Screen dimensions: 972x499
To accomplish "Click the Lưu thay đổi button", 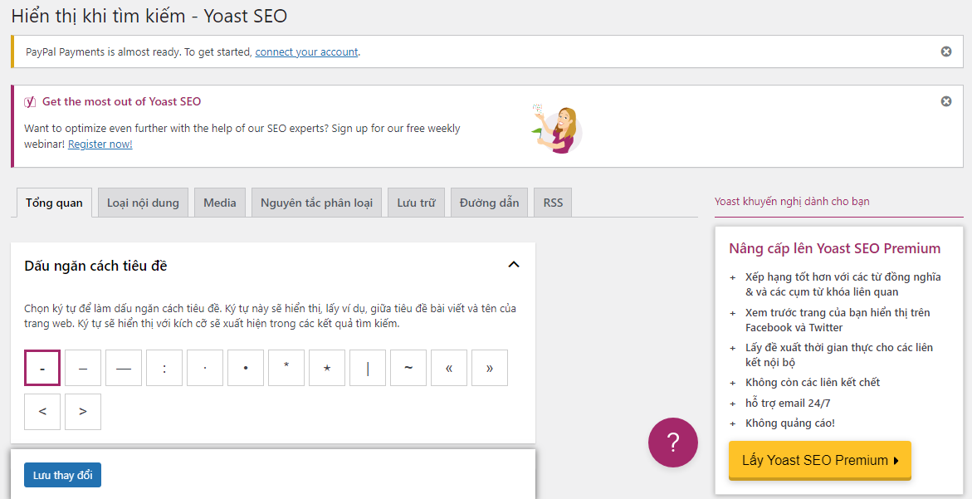I will pos(62,475).
